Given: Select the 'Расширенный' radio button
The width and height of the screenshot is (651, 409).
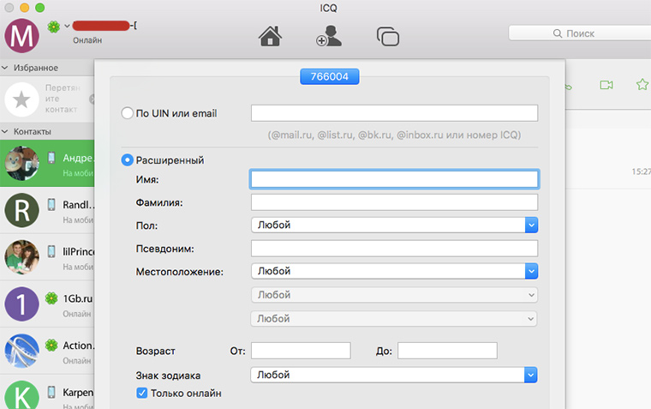Looking at the screenshot, I should point(128,159).
